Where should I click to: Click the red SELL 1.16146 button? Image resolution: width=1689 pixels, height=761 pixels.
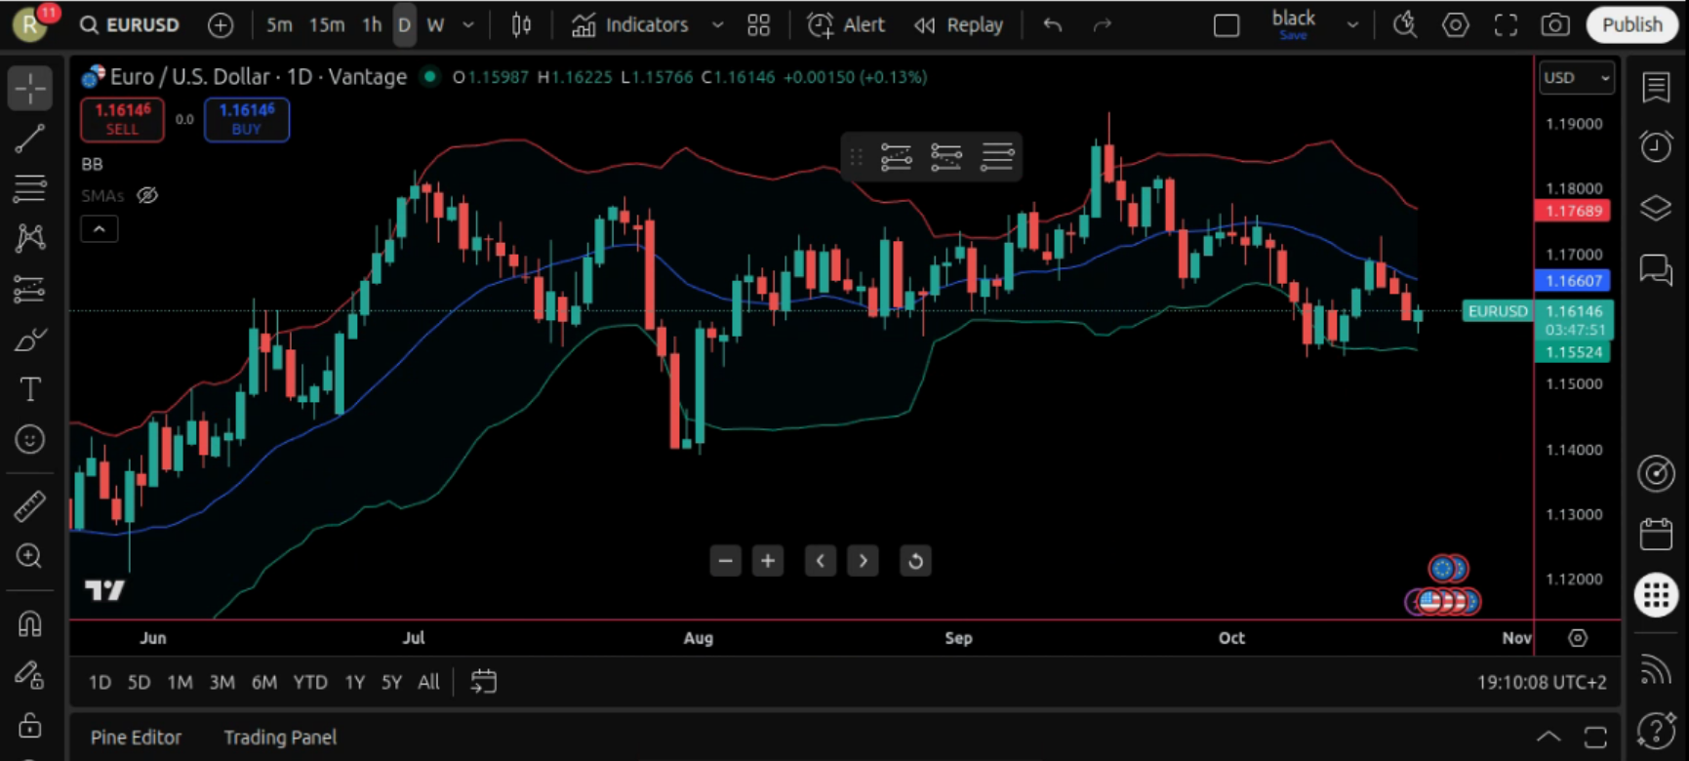click(122, 119)
